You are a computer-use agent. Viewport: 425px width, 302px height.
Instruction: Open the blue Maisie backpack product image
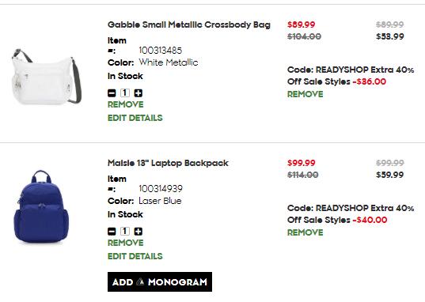pos(41,206)
